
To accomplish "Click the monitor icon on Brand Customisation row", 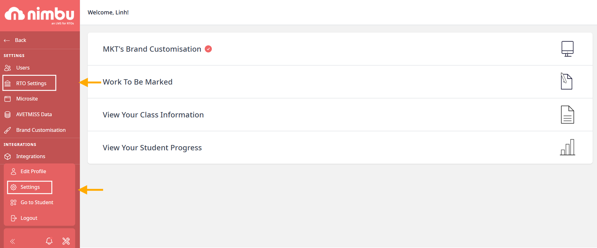I will (x=567, y=49).
